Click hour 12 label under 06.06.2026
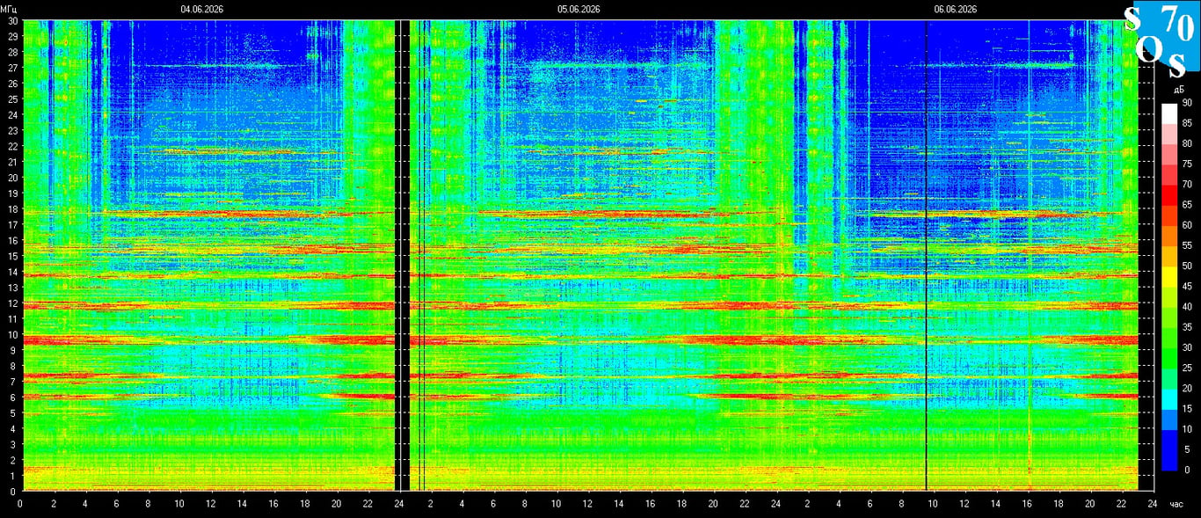This screenshot has height=518, width=1201. pyautogui.click(x=964, y=504)
